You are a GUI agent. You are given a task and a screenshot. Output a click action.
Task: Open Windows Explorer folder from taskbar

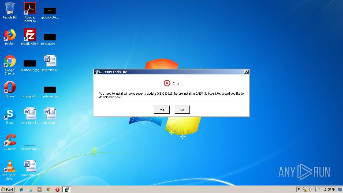click(x=30, y=190)
